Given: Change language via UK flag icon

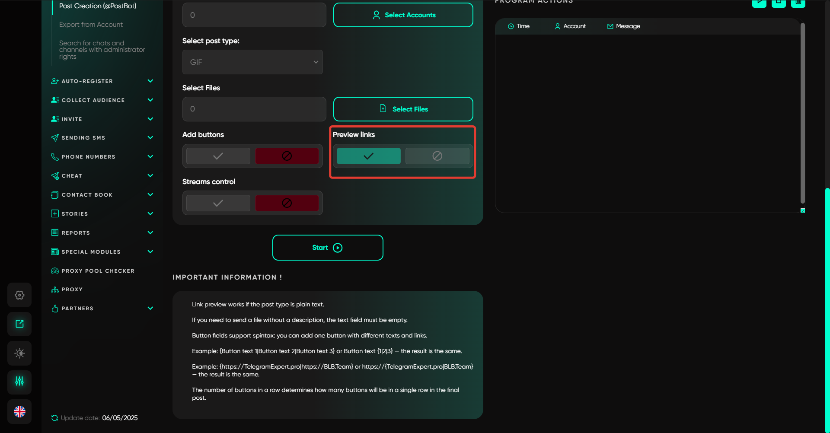Looking at the screenshot, I should [x=19, y=411].
